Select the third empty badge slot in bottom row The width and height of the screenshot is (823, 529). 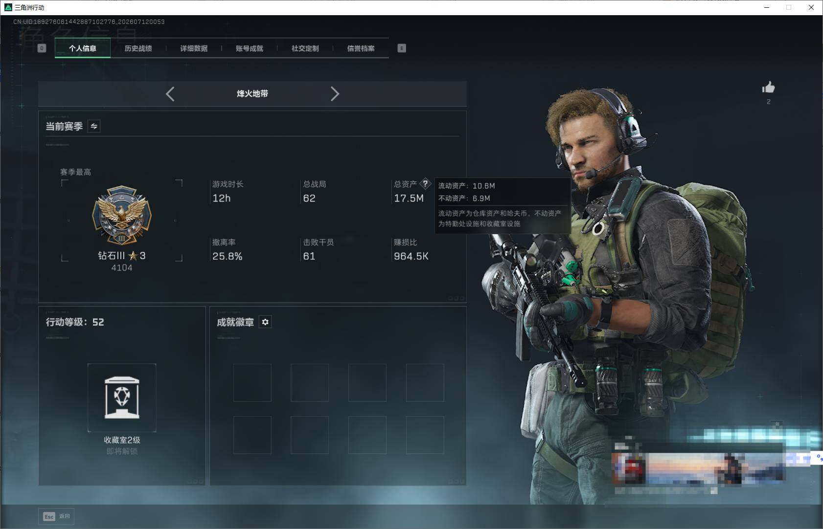pyautogui.click(x=367, y=435)
